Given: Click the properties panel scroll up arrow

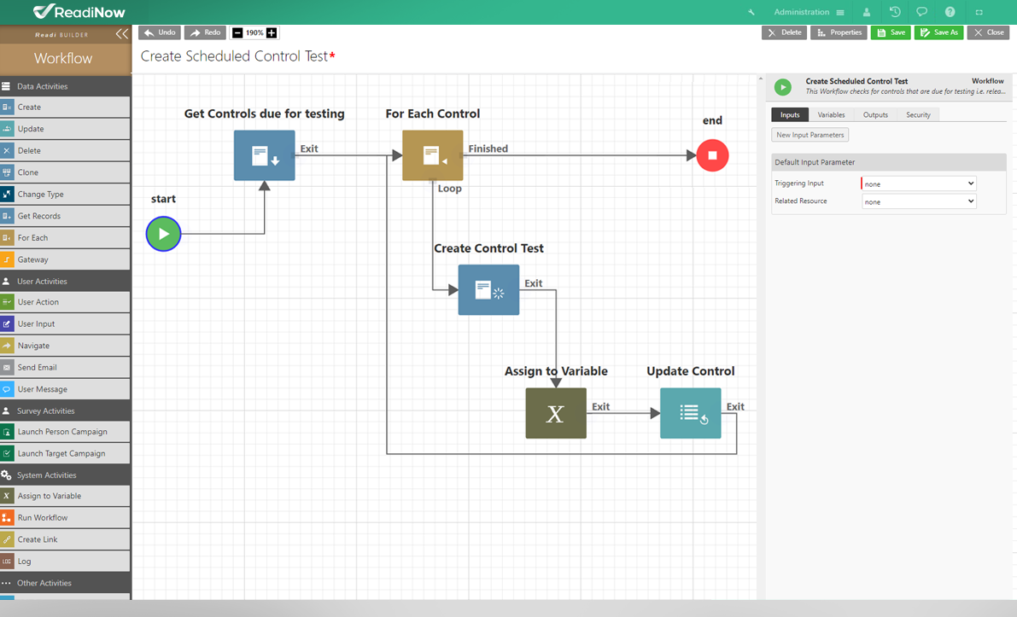Looking at the screenshot, I should coord(761,79).
